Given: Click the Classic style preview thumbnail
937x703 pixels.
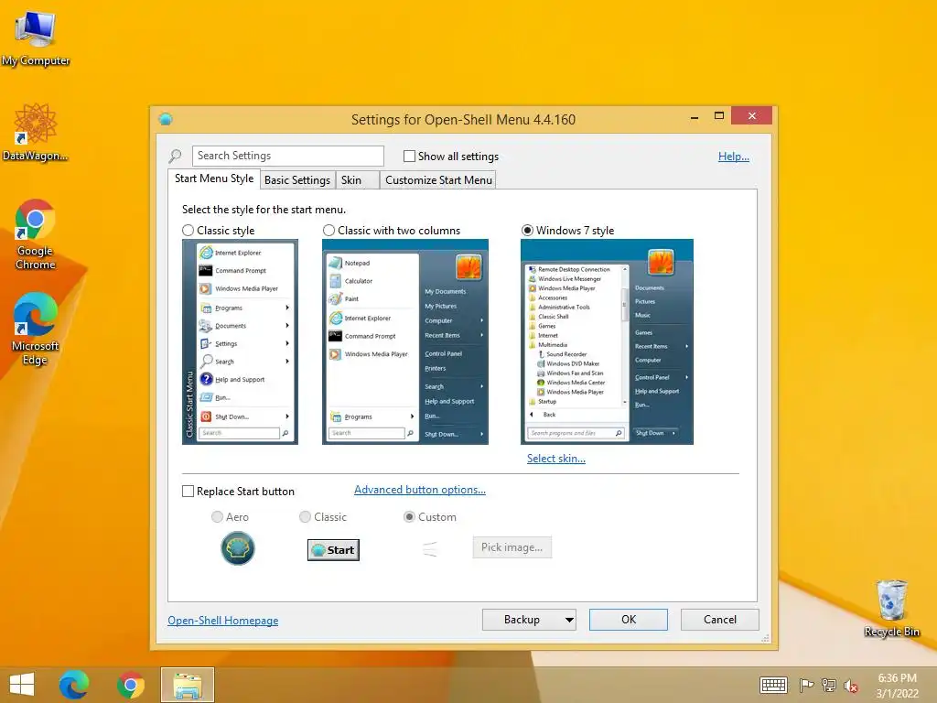Looking at the screenshot, I should (x=240, y=342).
